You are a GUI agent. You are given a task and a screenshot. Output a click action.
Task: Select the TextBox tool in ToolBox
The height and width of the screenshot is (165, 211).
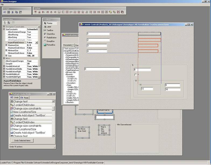(x=48, y=30)
